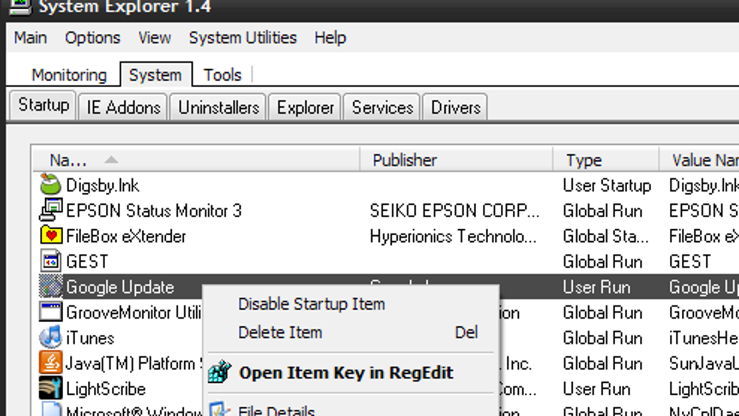
Task: Choose Delete Item in context menu
Action: 280,332
